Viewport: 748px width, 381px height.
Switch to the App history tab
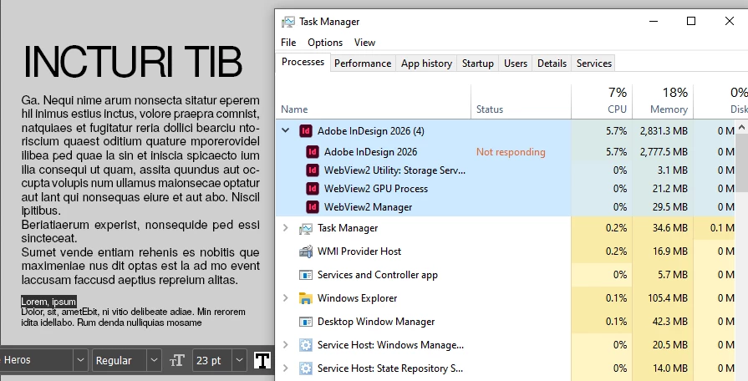pos(426,63)
